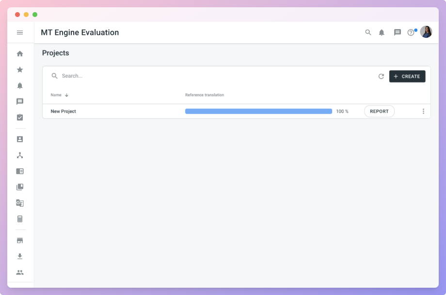Open workflow branch icon in sidebar
The image size is (446, 295).
tap(20, 155)
